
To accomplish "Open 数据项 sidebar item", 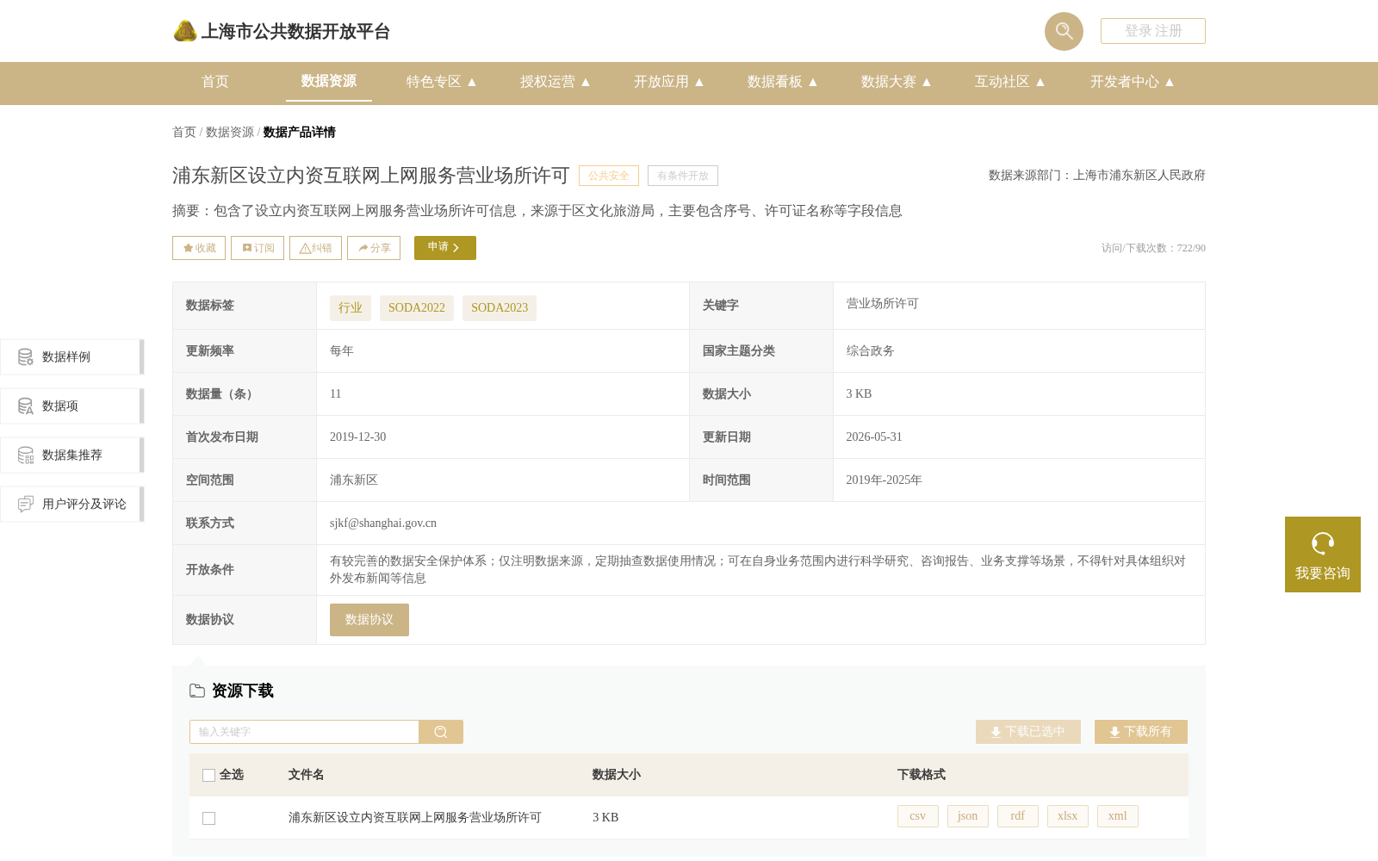I will (x=72, y=406).
